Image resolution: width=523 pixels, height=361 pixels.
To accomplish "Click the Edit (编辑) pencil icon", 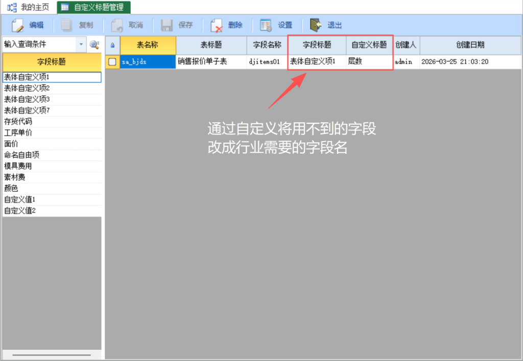I will pyautogui.click(x=18, y=25).
